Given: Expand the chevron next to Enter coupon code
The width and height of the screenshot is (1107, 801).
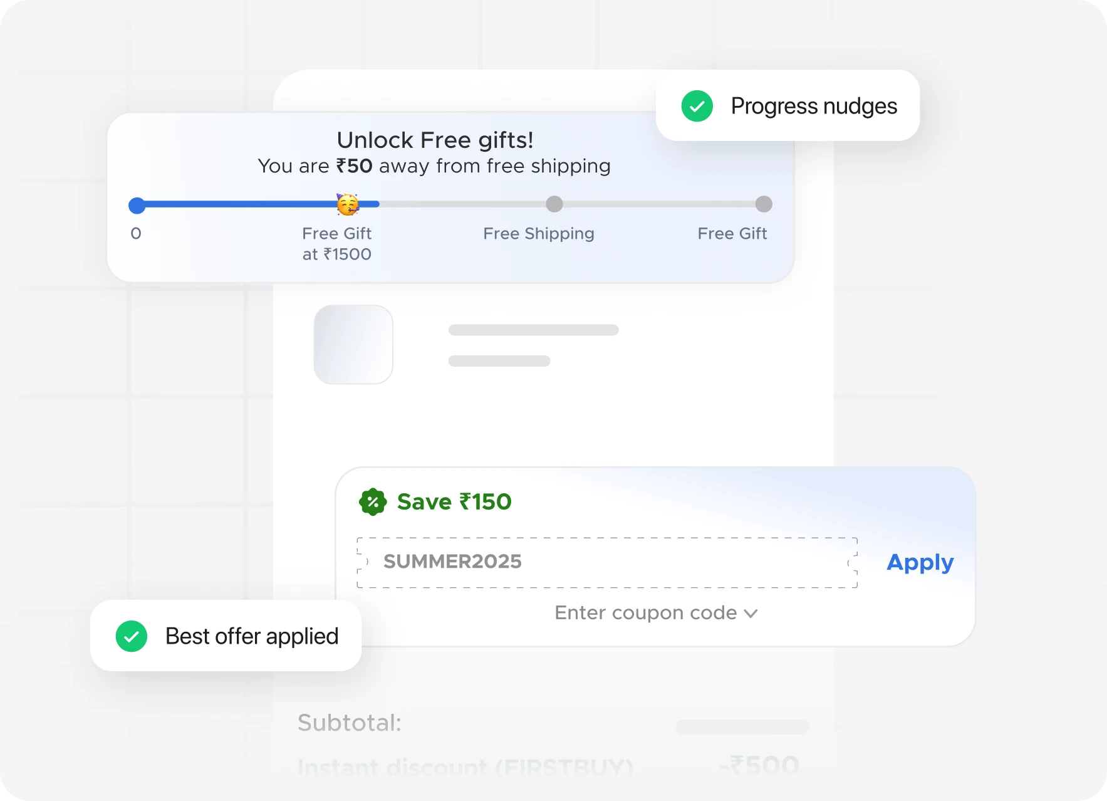Looking at the screenshot, I should point(751,614).
